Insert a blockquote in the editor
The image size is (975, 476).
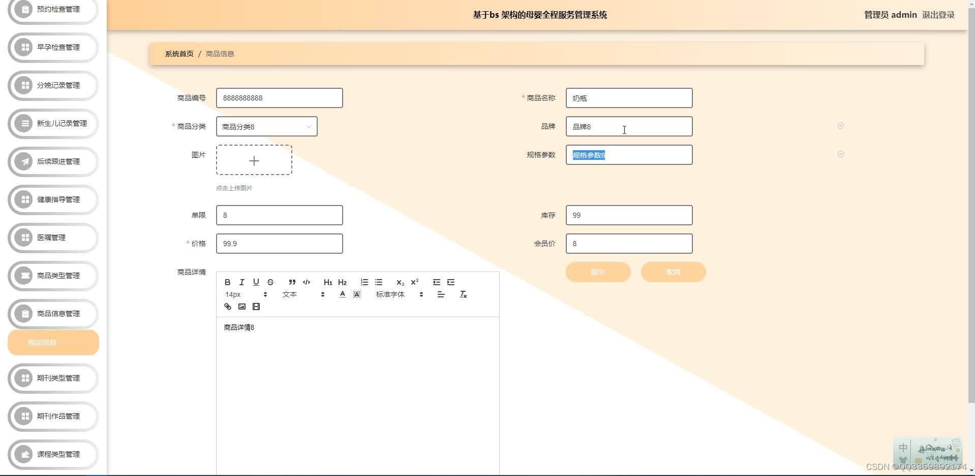point(292,282)
